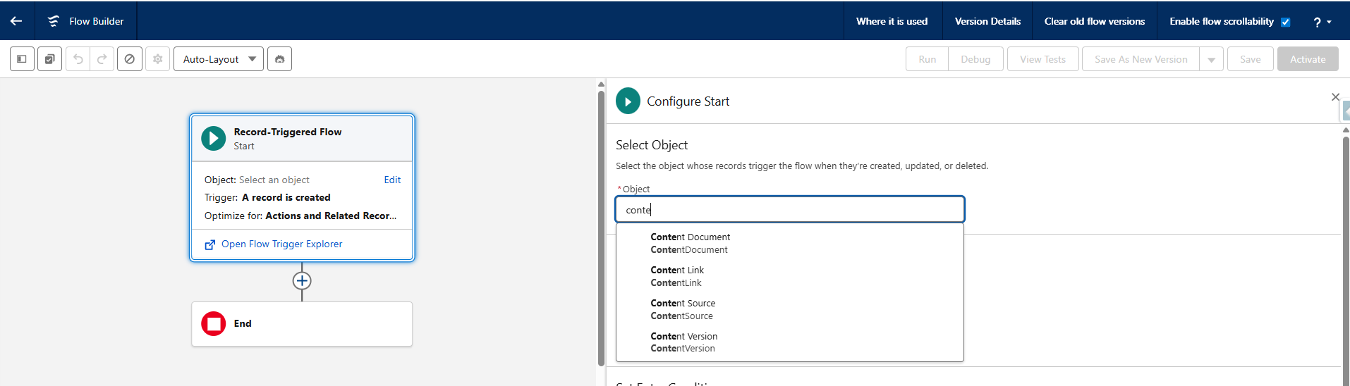1350x386 pixels.
Task: Toggle Enable flow scrollability checkbox
Action: pyautogui.click(x=1285, y=22)
